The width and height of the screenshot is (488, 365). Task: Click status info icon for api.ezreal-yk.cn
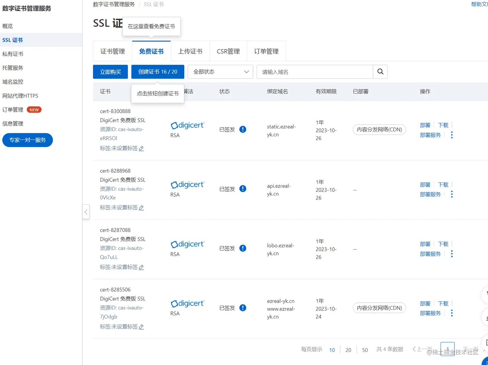point(243,189)
